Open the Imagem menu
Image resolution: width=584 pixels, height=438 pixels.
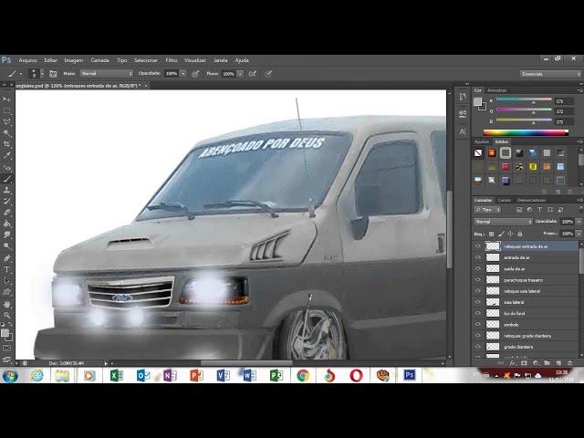coord(73,60)
